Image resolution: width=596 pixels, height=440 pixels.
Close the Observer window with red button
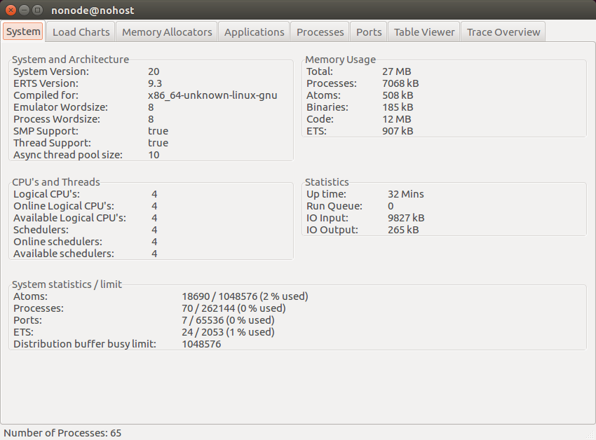11,11
